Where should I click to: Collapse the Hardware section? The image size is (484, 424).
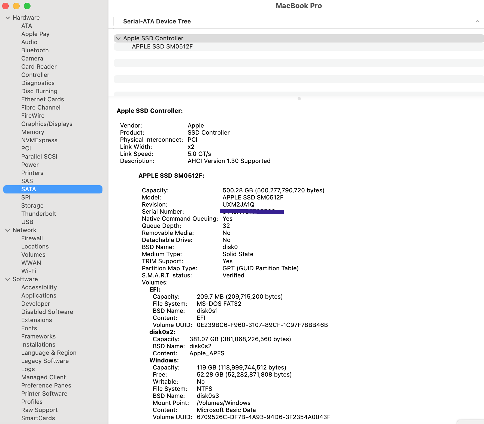[x=8, y=18]
